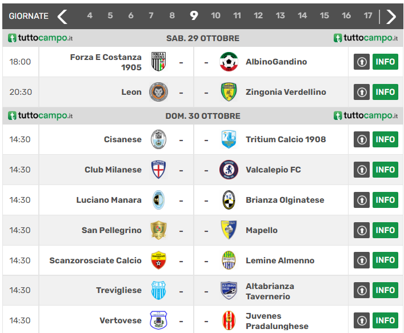This screenshot has height=333, width=404.
Task: Click the upload arrow icon for Cisanese match
Action: pos(362,139)
